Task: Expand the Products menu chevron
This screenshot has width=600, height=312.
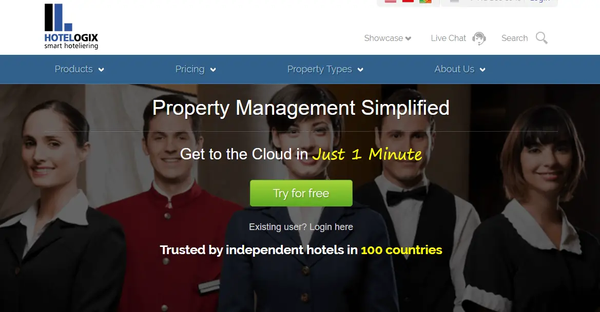Action: tap(101, 70)
